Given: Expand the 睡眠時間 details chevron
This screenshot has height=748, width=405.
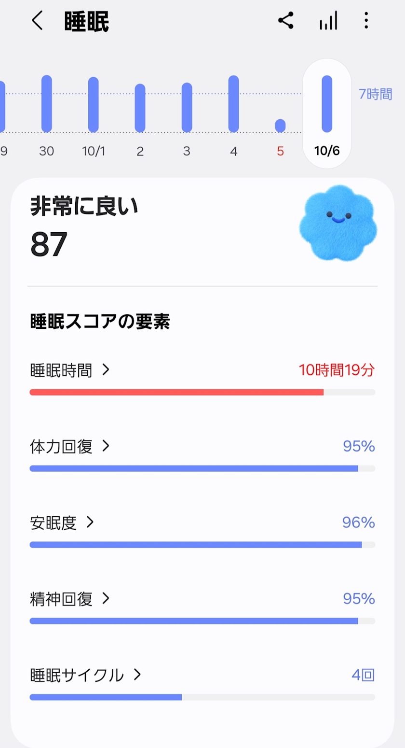Looking at the screenshot, I should click(x=106, y=370).
